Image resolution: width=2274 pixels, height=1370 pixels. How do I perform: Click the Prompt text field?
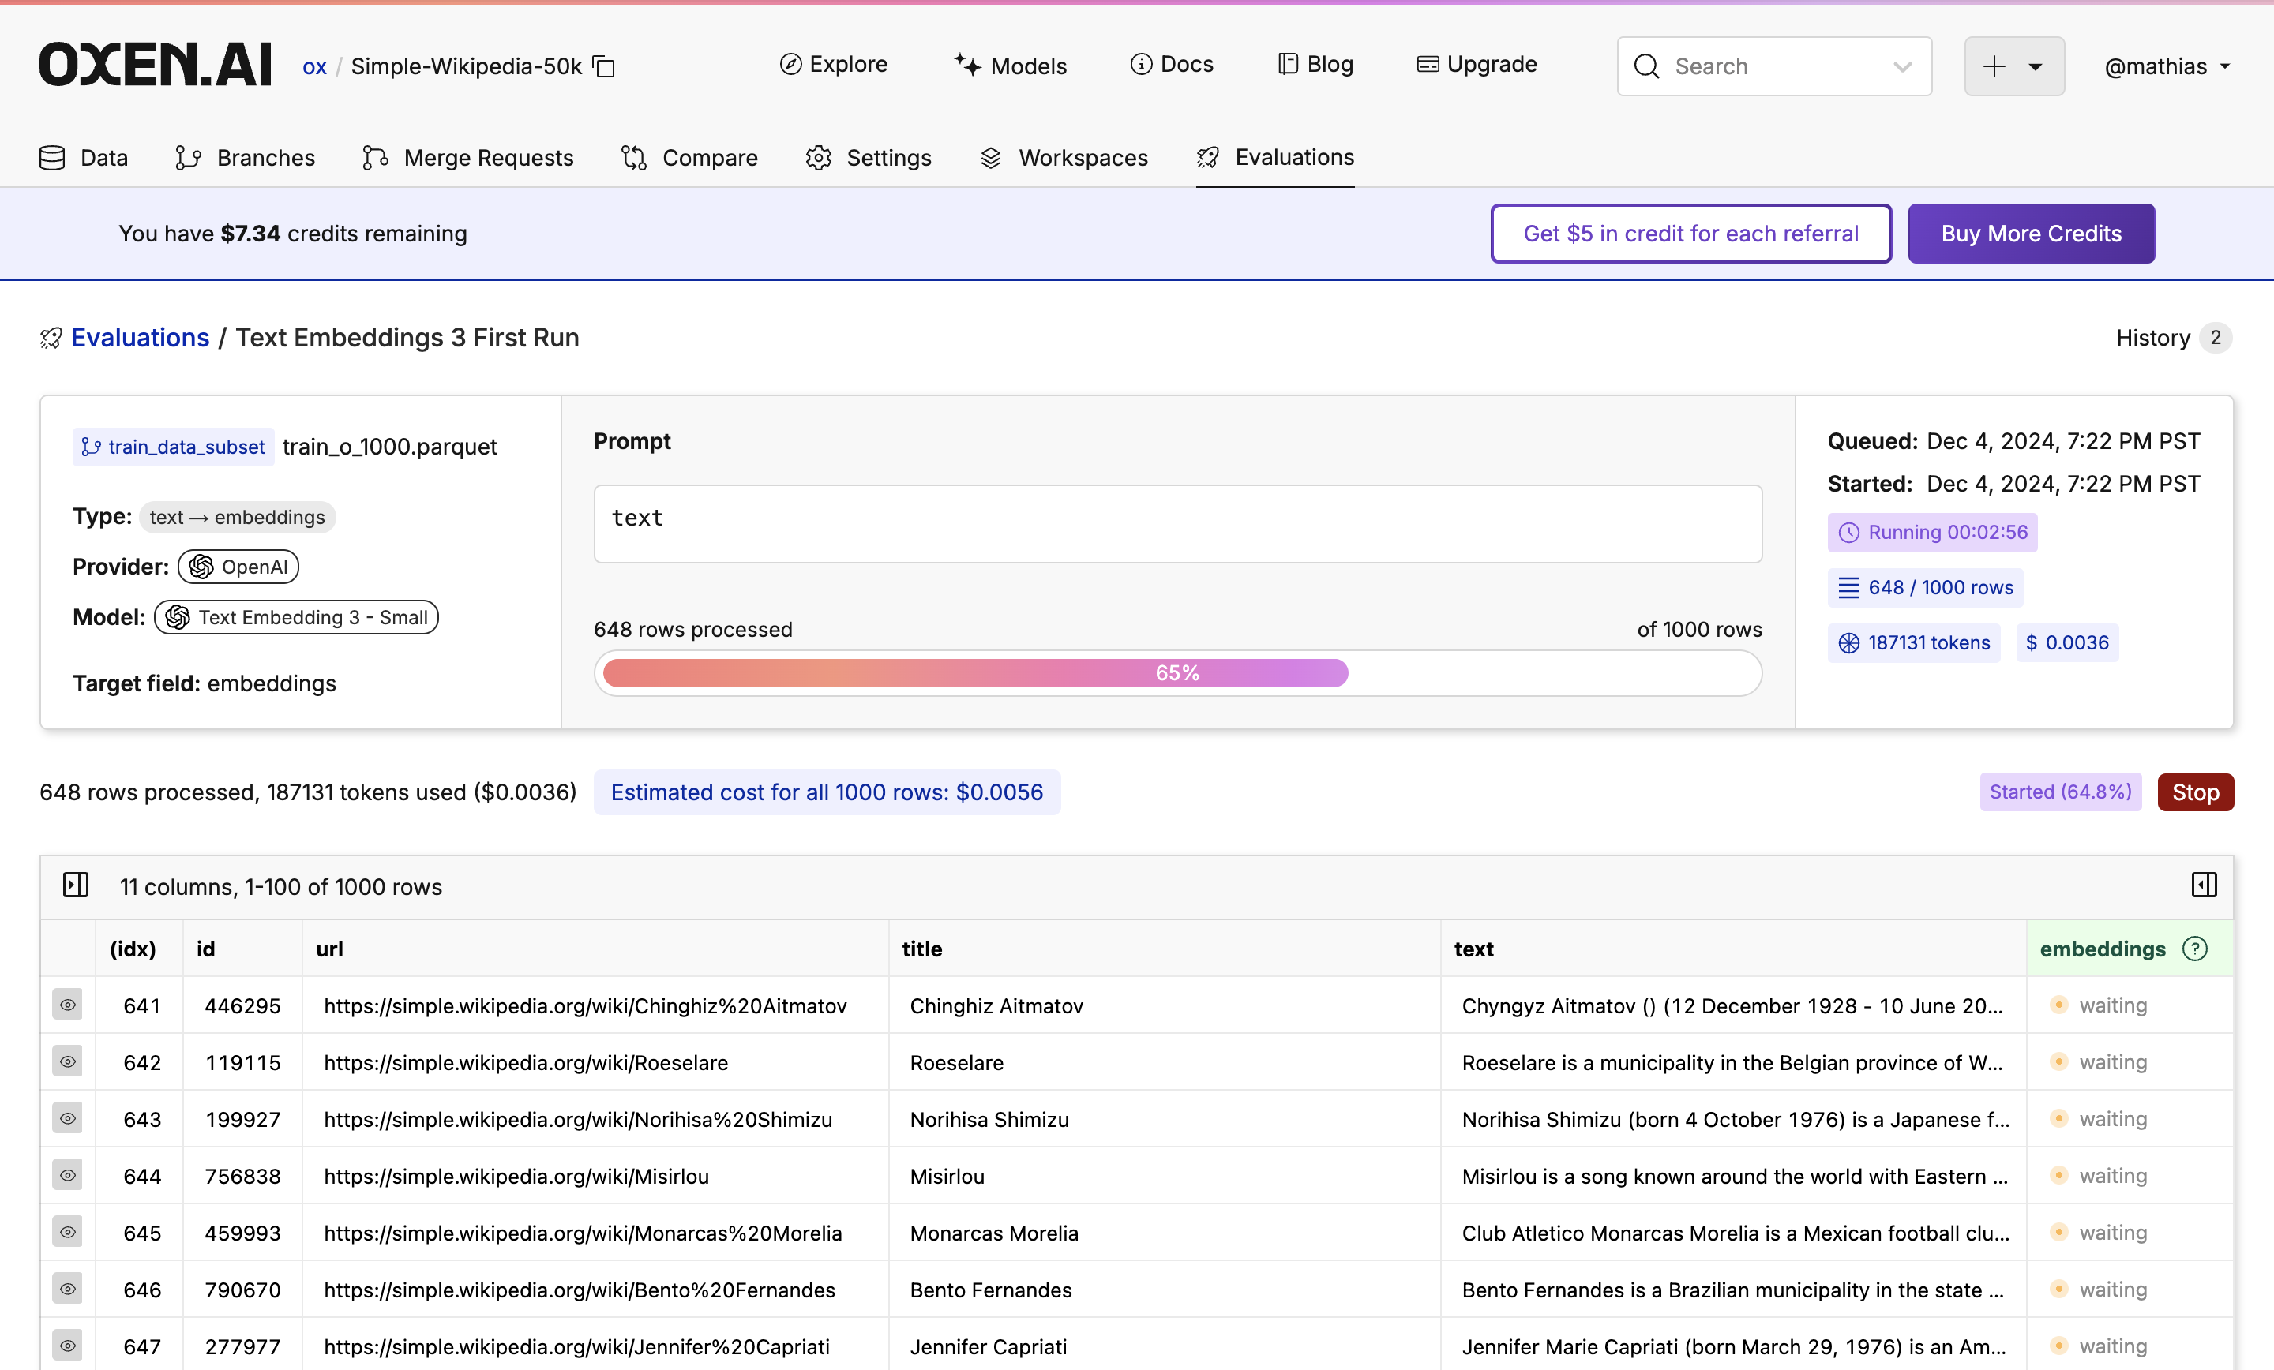(1177, 523)
